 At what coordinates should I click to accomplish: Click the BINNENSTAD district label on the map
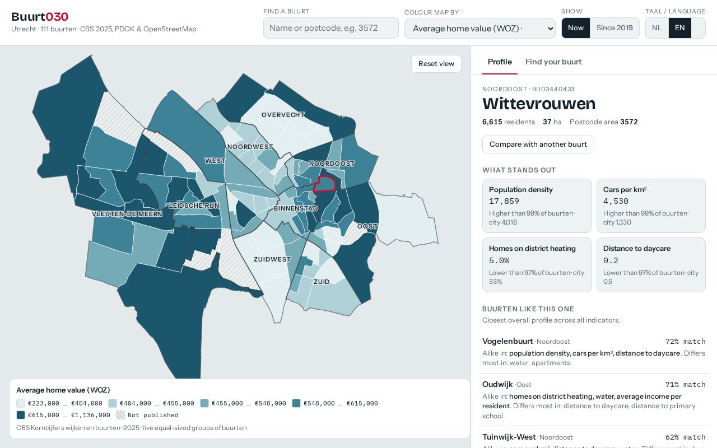(x=296, y=208)
